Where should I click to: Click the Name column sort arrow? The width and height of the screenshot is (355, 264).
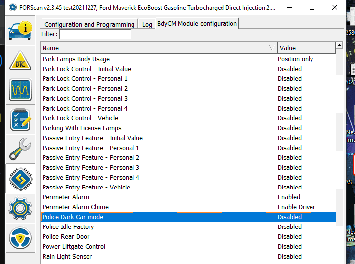(x=272, y=48)
